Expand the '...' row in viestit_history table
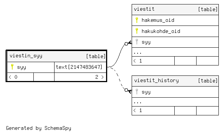Viewport: 224px width, 135px height. pos(175,102)
